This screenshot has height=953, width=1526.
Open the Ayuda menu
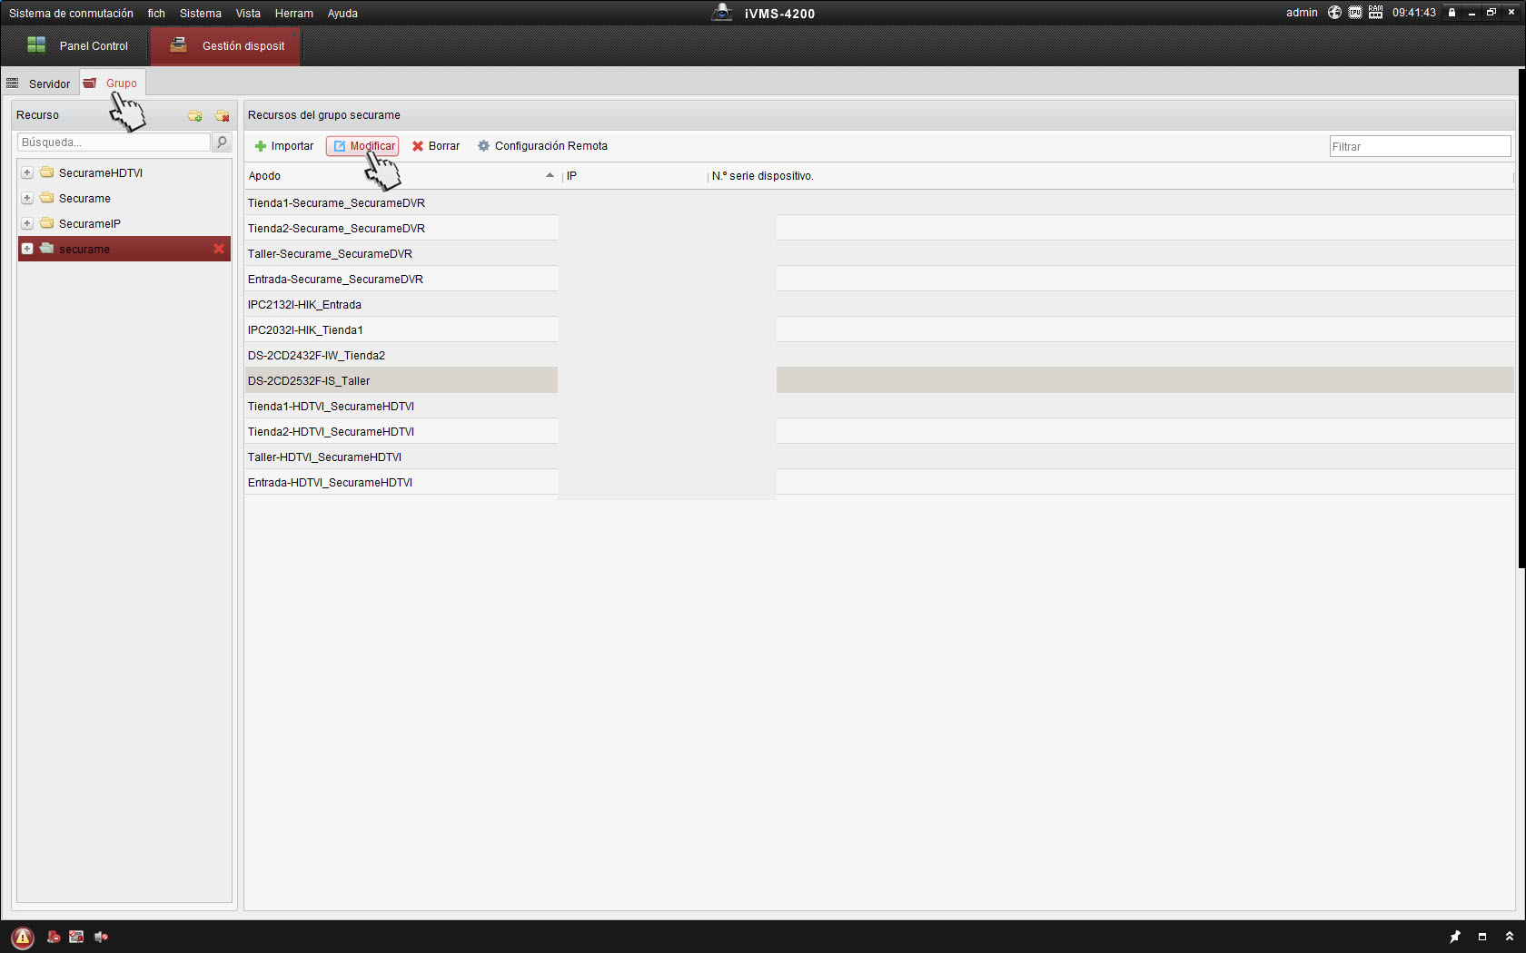342,14
